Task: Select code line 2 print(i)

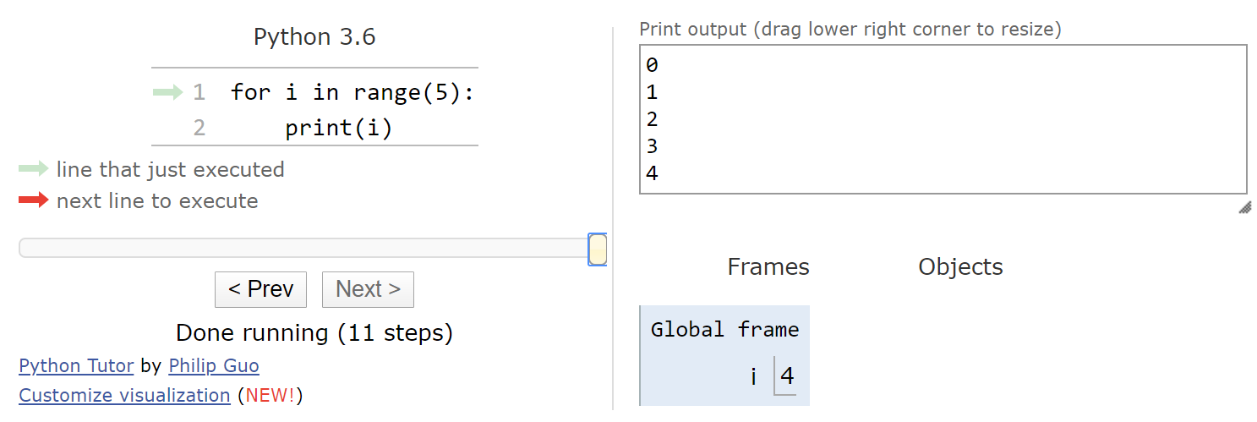Action: coord(339,128)
